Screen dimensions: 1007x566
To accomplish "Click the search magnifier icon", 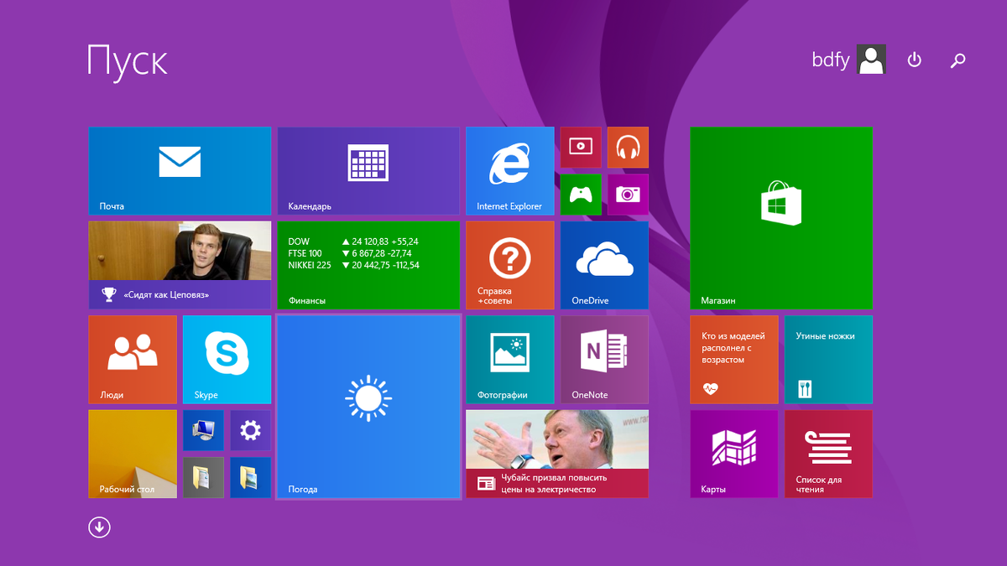I will 957,60.
